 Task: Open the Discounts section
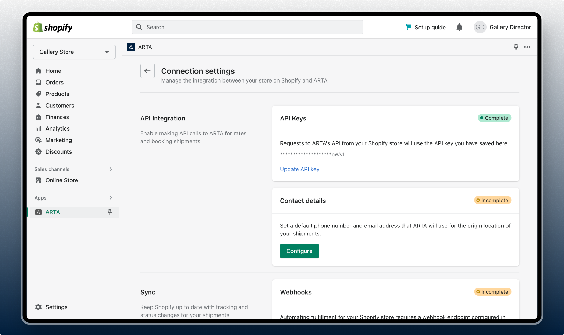tap(58, 151)
